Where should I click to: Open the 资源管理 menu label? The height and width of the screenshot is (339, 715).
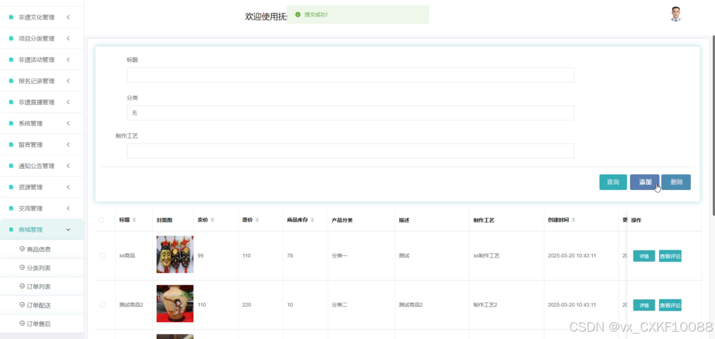tap(31, 187)
